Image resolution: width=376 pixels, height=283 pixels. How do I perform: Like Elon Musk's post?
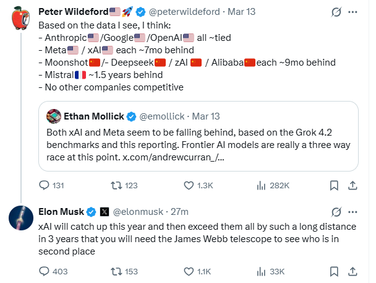click(x=190, y=271)
